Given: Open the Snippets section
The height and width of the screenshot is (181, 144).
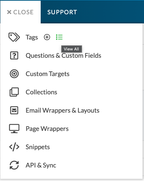Looking at the screenshot, I should 38,147.
